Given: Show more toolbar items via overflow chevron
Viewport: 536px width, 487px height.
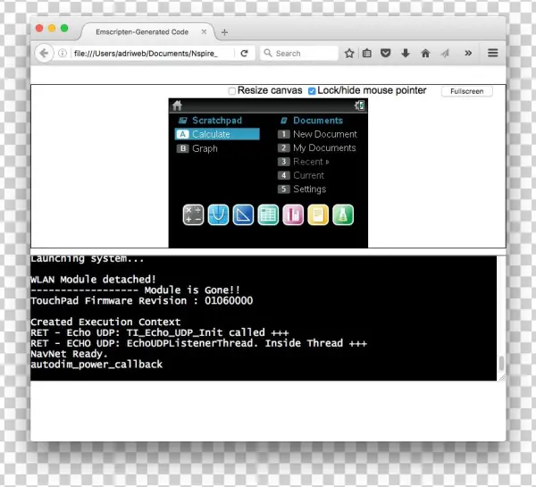Looking at the screenshot, I should [467, 54].
